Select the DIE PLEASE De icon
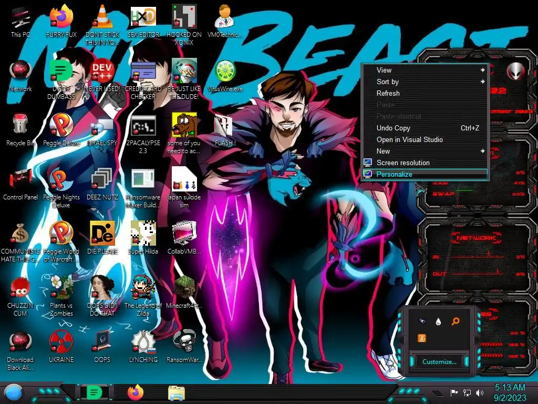 (x=102, y=239)
